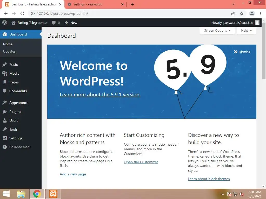266x199 pixels.
Task: Click the Action Center flag icon
Action: click(229, 194)
